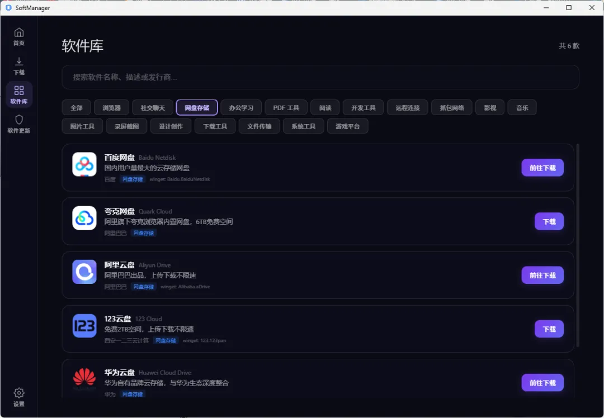Viewport: 604px width, 418px height.
Task: Select the 阅读 category filter
Action: [x=325, y=108]
